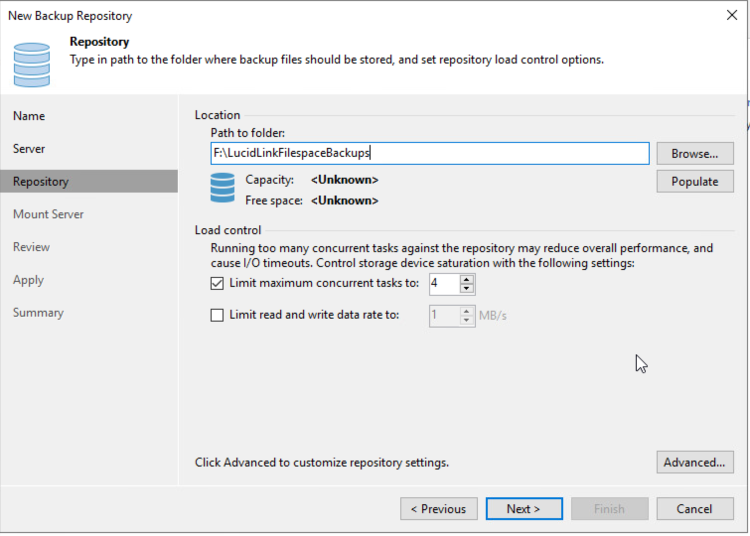Click the Location section heading
The image size is (750, 536).
[217, 115]
